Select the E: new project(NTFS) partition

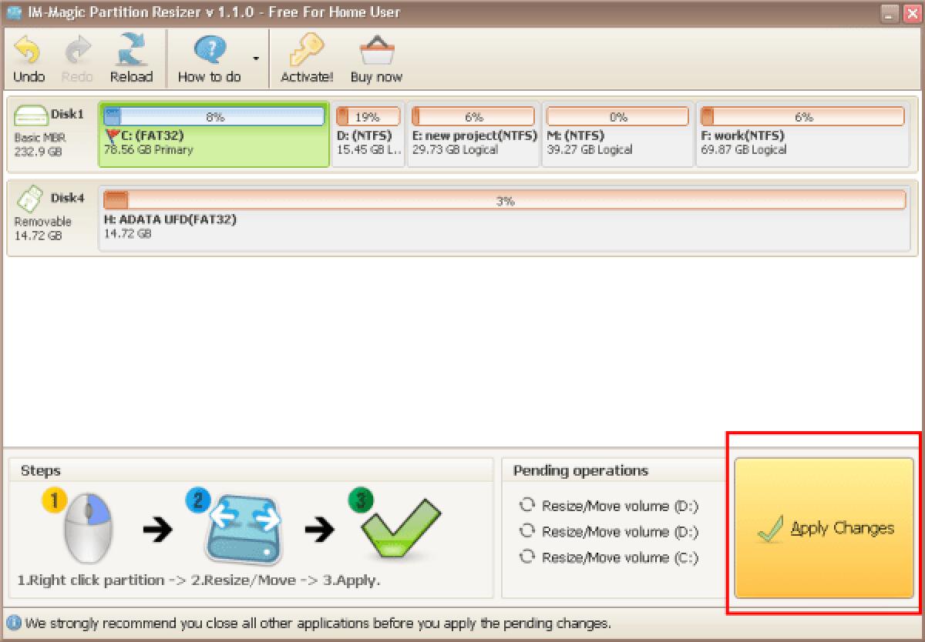(x=473, y=135)
